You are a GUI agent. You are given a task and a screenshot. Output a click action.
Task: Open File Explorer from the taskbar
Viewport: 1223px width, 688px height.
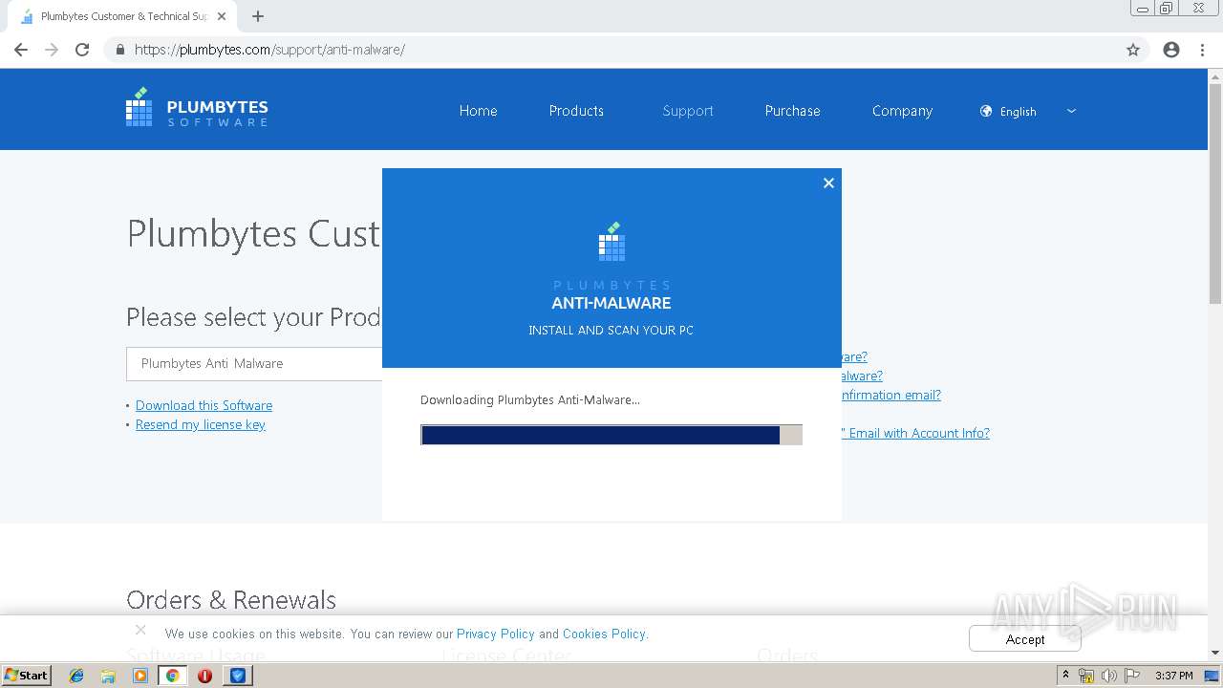pyautogui.click(x=108, y=676)
